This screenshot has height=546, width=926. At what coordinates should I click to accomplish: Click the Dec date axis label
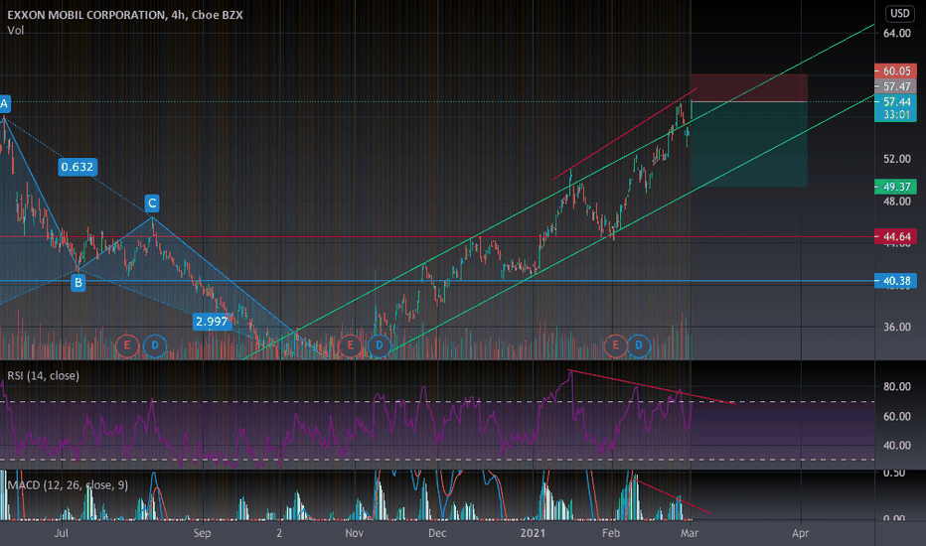click(x=437, y=533)
